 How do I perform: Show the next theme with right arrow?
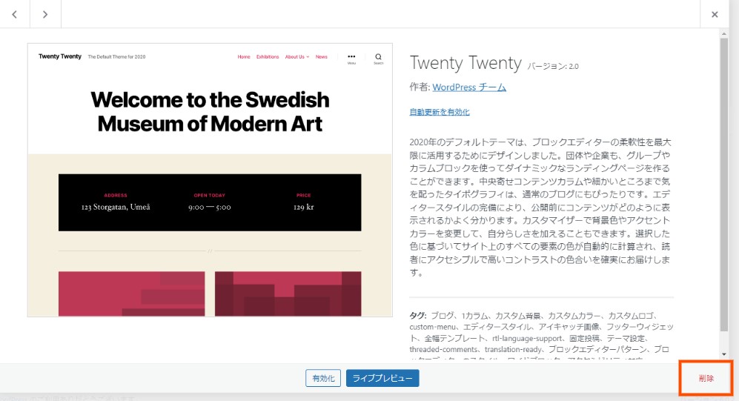pyautogui.click(x=45, y=14)
